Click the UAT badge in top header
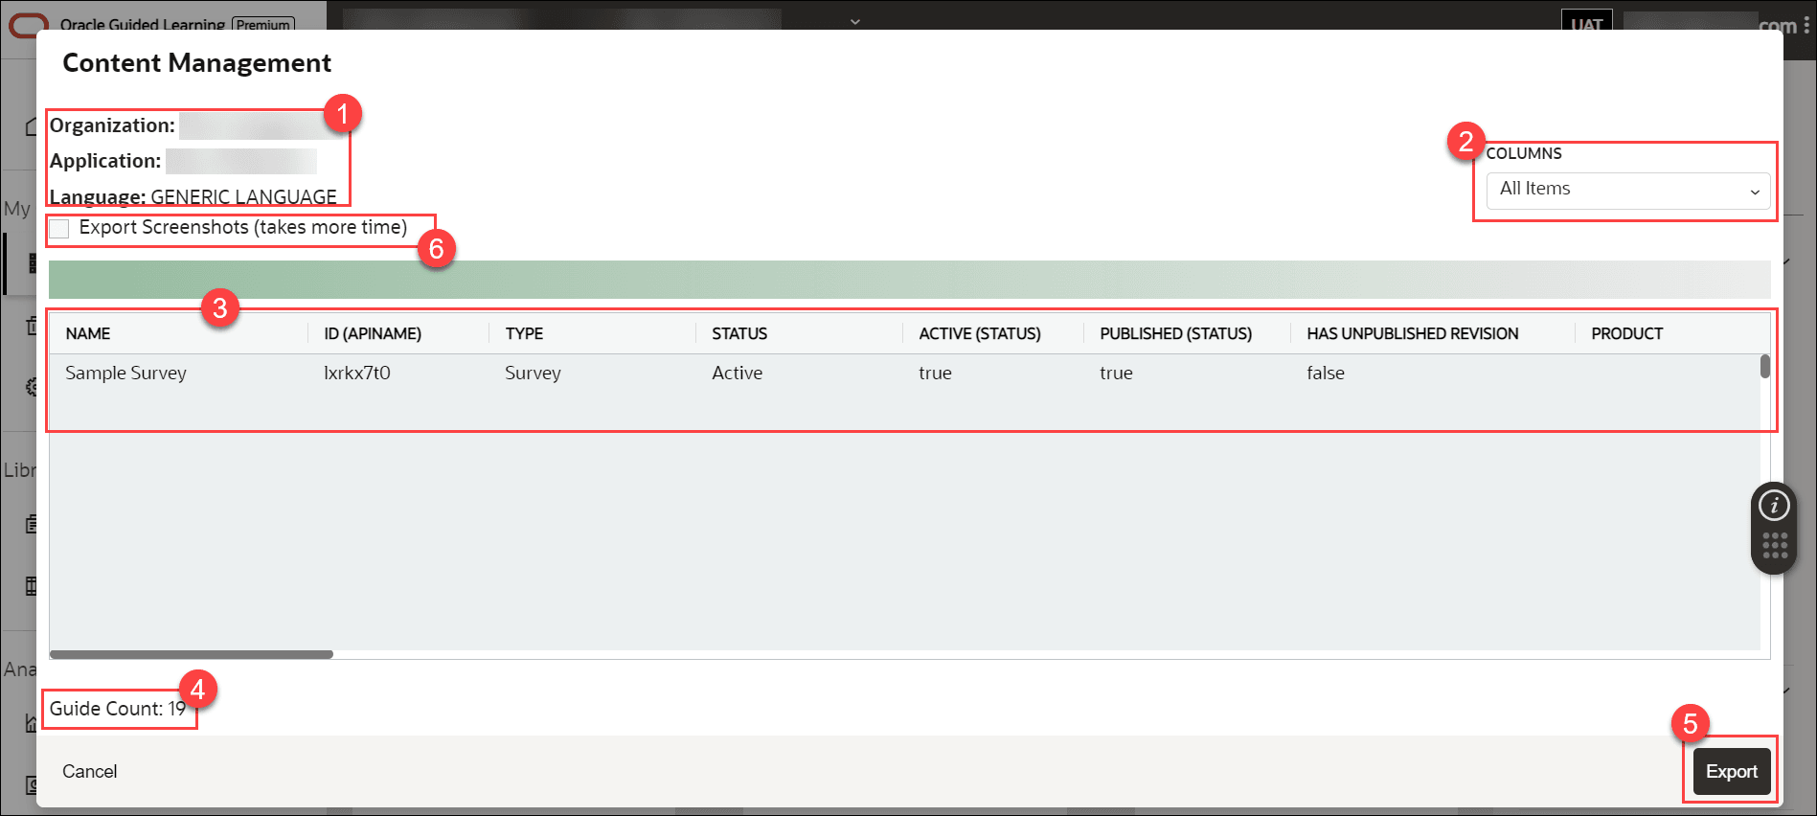Image resolution: width=1817 pixels, height=816 pixels. click(1587, 23)
